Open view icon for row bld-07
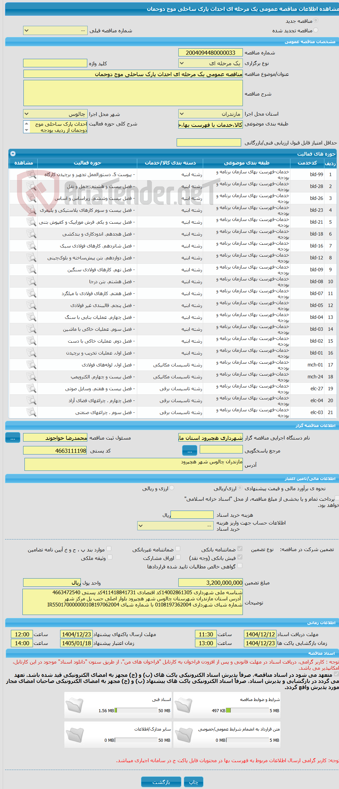The image size is (339, 789). (x=31, y=293)
